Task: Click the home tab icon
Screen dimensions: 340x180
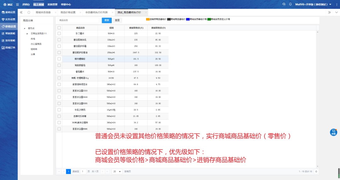Action: click(x=29, y=12)
